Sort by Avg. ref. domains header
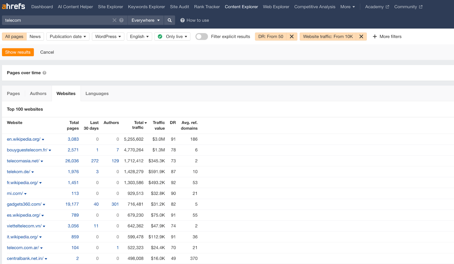This screenshot has height=264, width=454. tap(189, 125)
